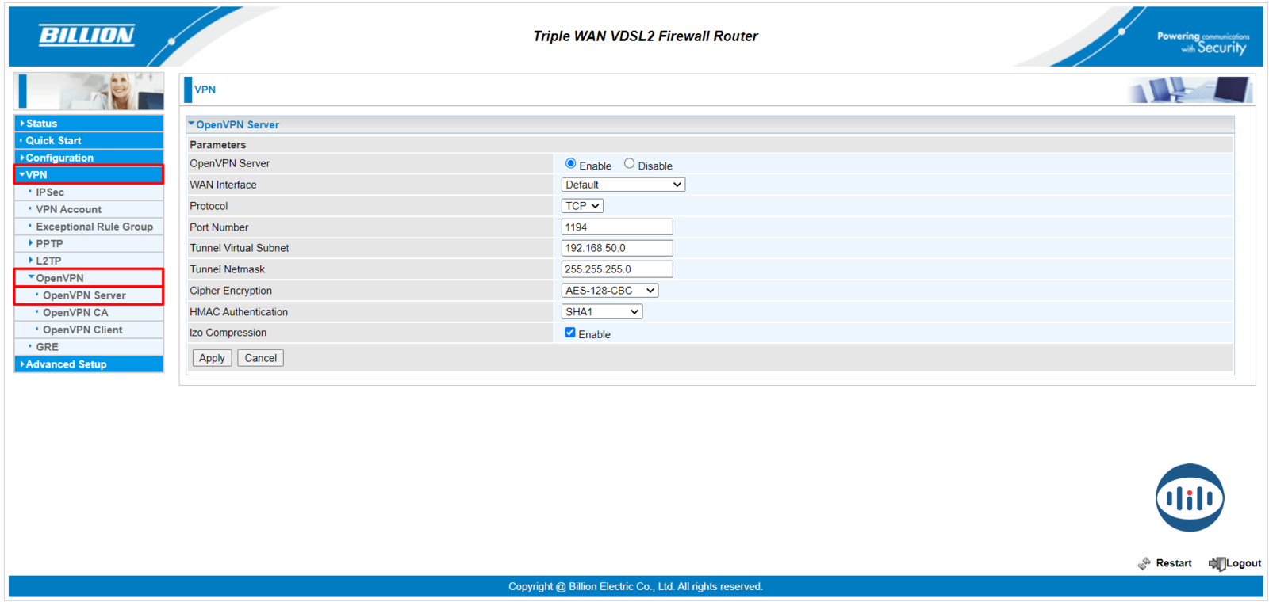Click the Apply button

pyautogui.click(x=212, y=358)
